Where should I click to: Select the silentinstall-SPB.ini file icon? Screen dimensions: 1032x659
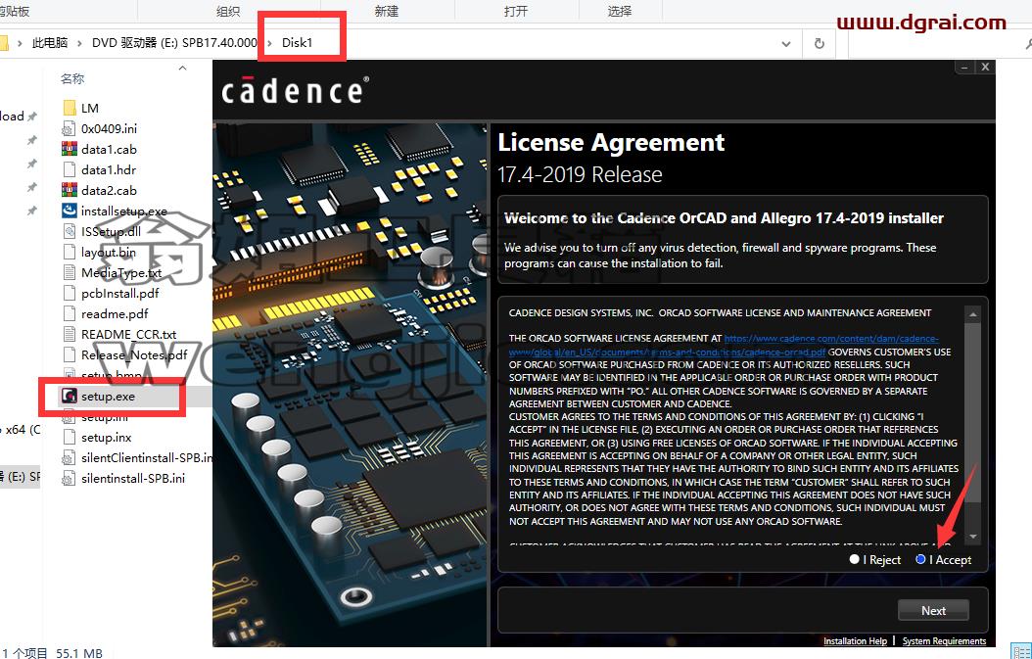70,478
